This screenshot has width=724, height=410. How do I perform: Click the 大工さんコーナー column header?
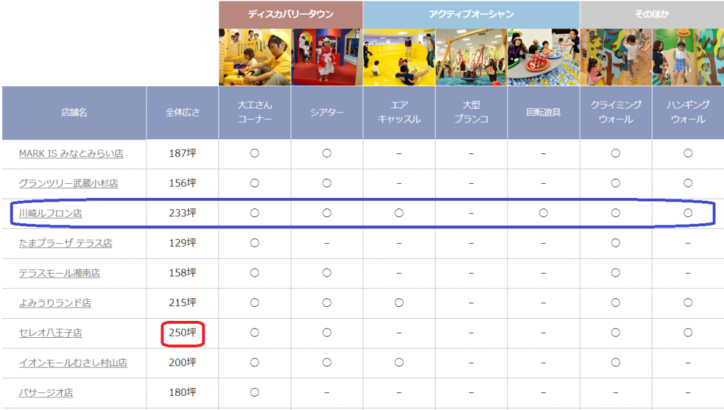(255, 112)
